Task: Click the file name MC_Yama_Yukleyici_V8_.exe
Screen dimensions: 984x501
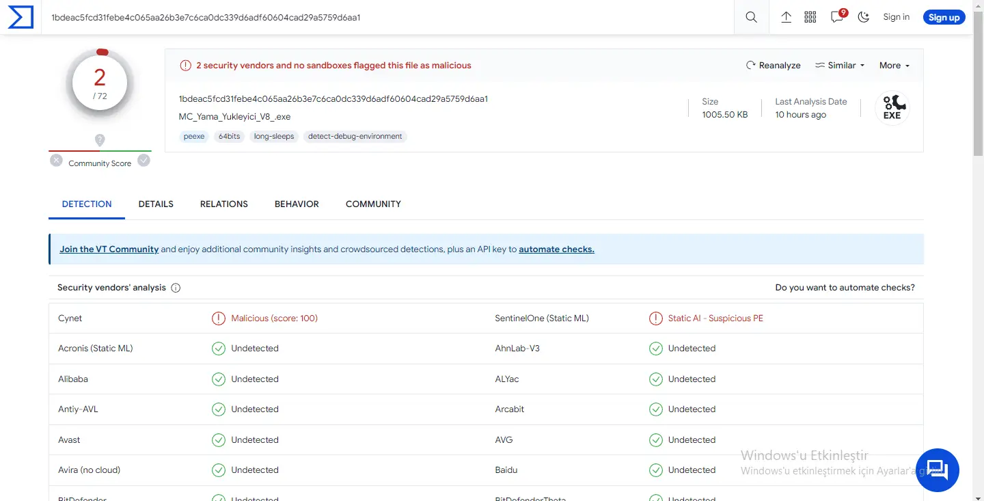Action: pos(235,117)
